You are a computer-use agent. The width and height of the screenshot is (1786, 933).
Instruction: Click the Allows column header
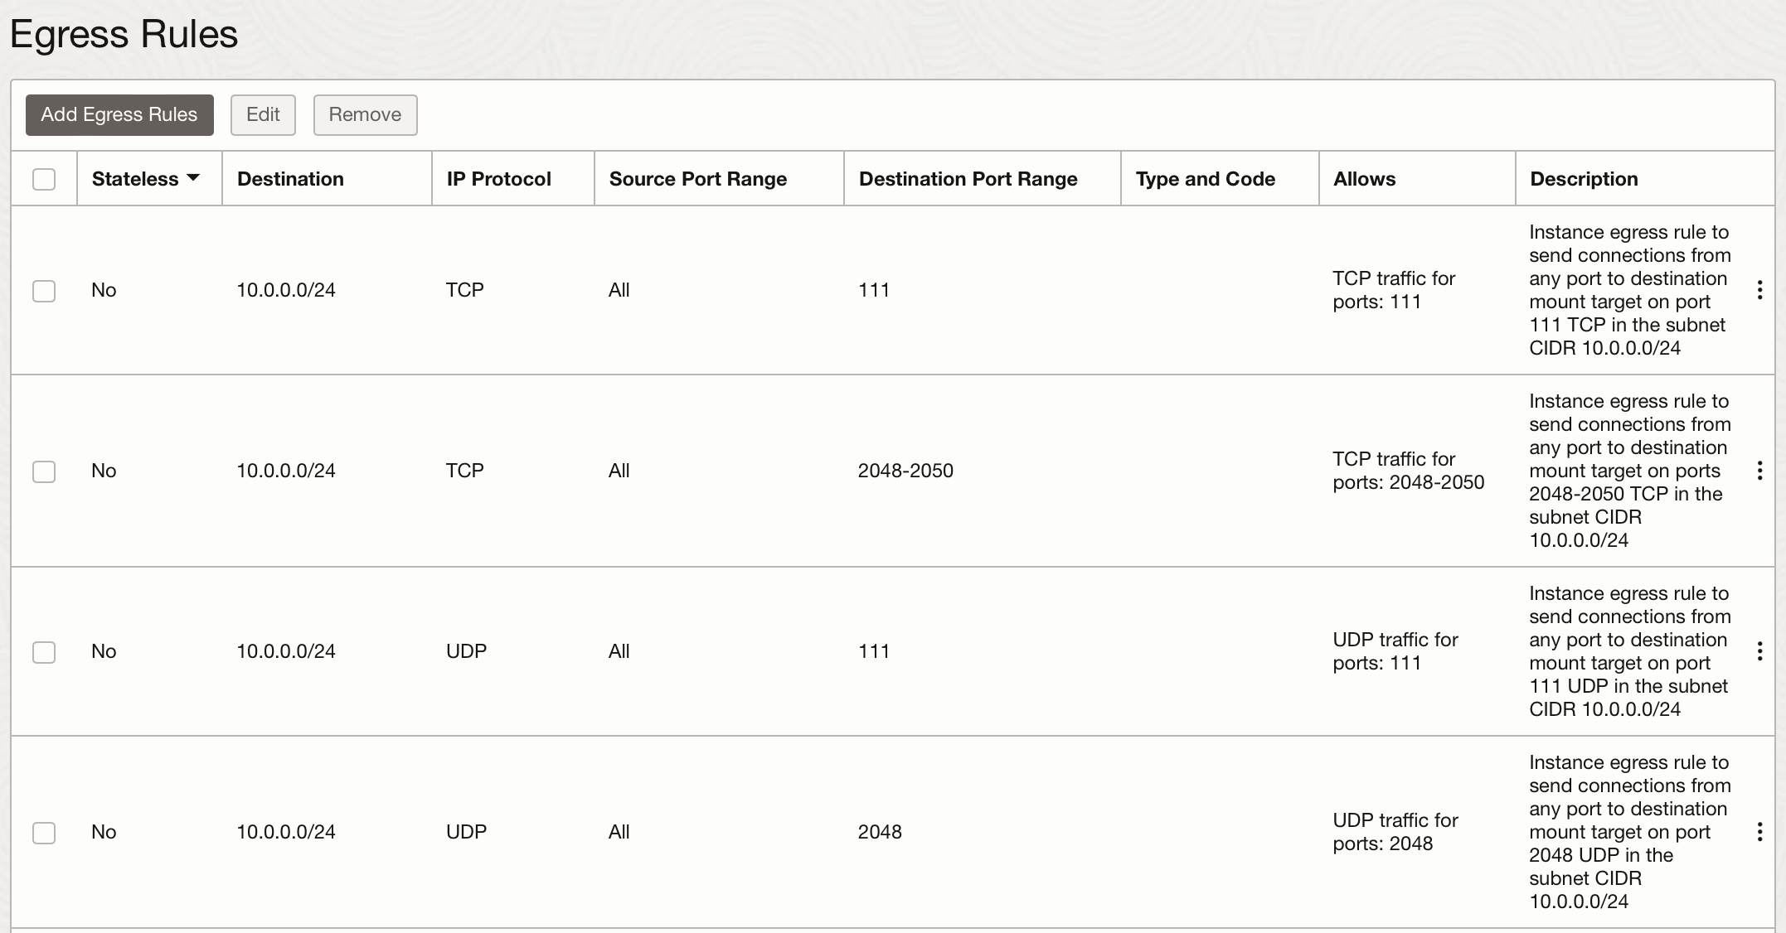pos(1364,179)
